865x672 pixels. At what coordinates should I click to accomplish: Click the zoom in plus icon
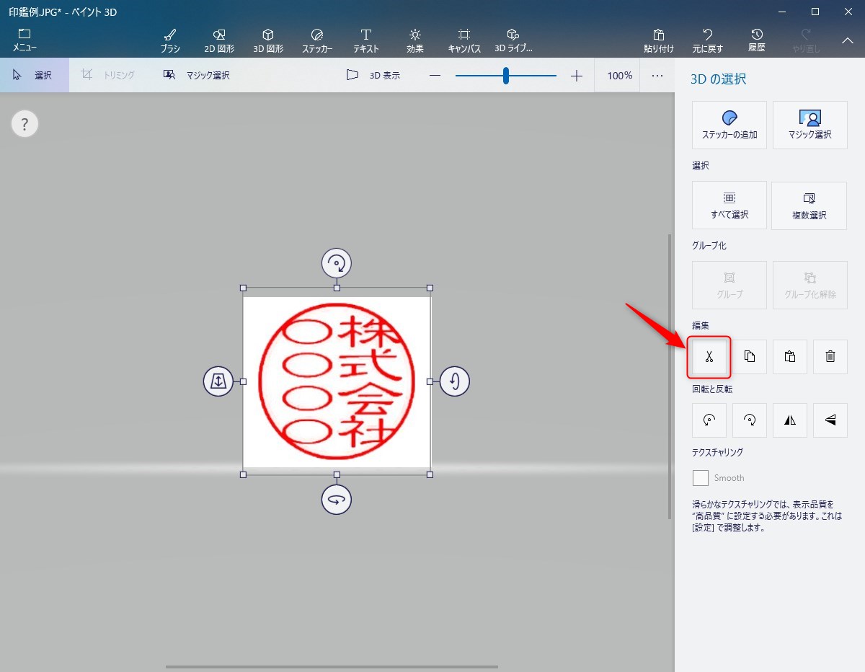pyautogui.click(x=577, y=76)
